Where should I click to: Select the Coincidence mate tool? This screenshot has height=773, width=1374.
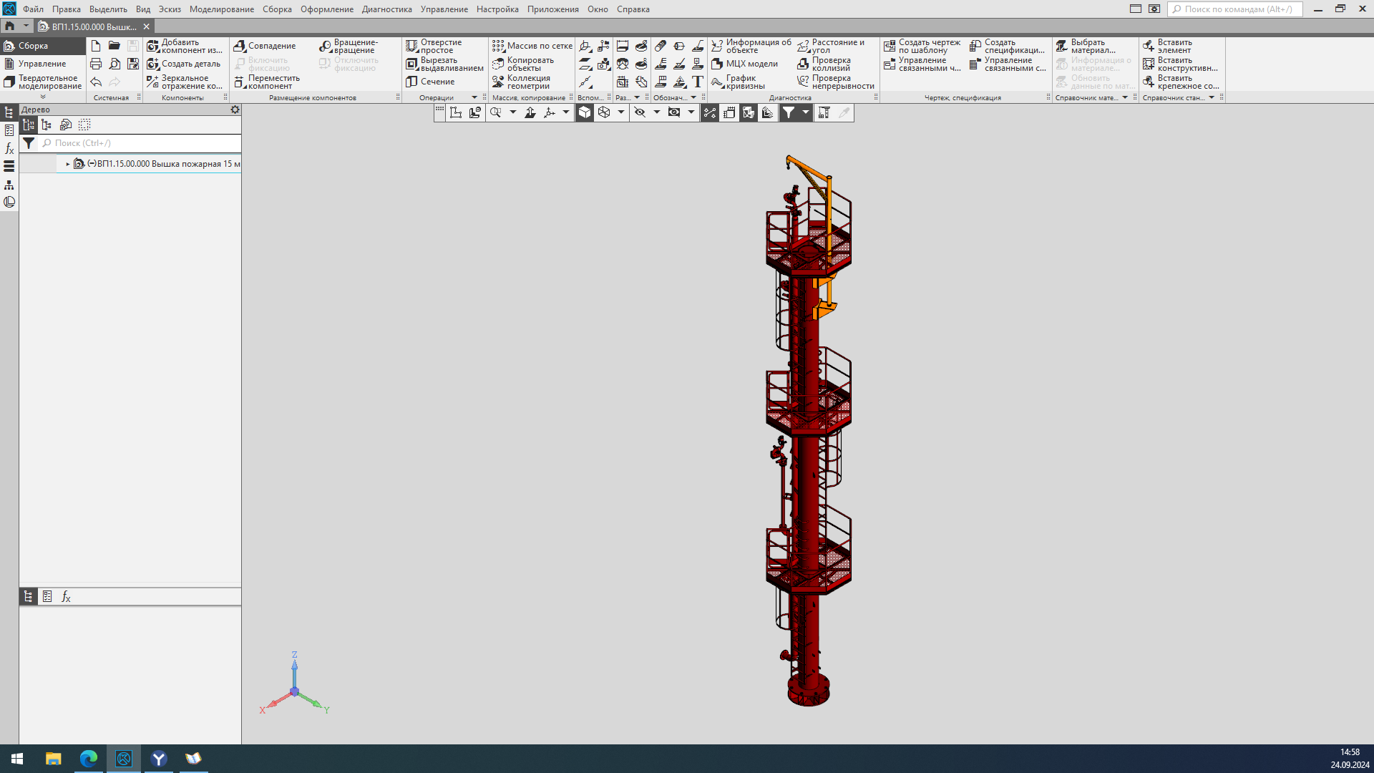(x=240, y=46)
